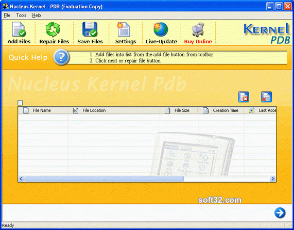Viewport: 294px width, 230px height.
Task: Click the Quick Help question mark icon
Action: tap(61, 57)
